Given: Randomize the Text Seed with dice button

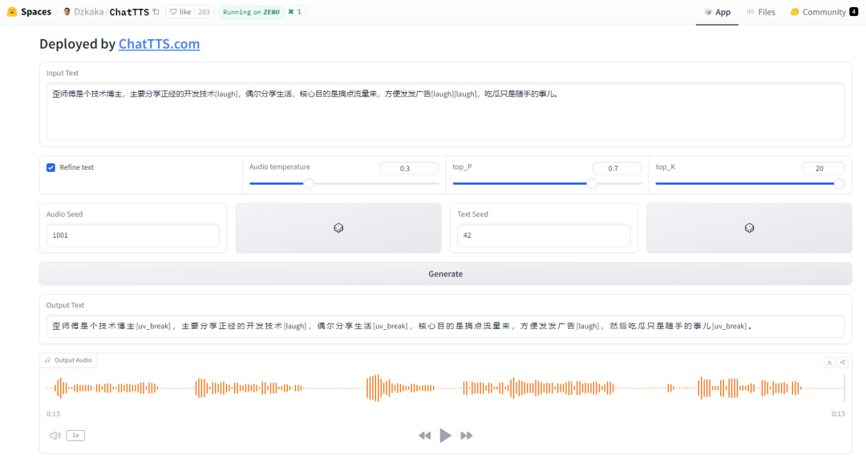Looking at the screenshot, I should 749,227.
